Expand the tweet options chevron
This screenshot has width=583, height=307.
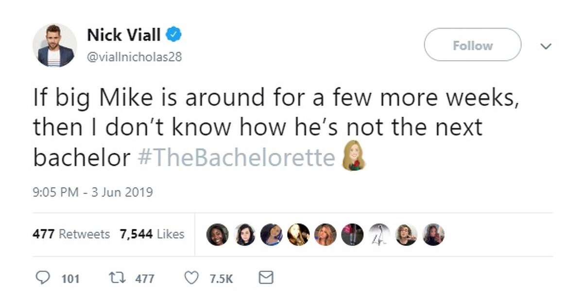coord(547,46)
